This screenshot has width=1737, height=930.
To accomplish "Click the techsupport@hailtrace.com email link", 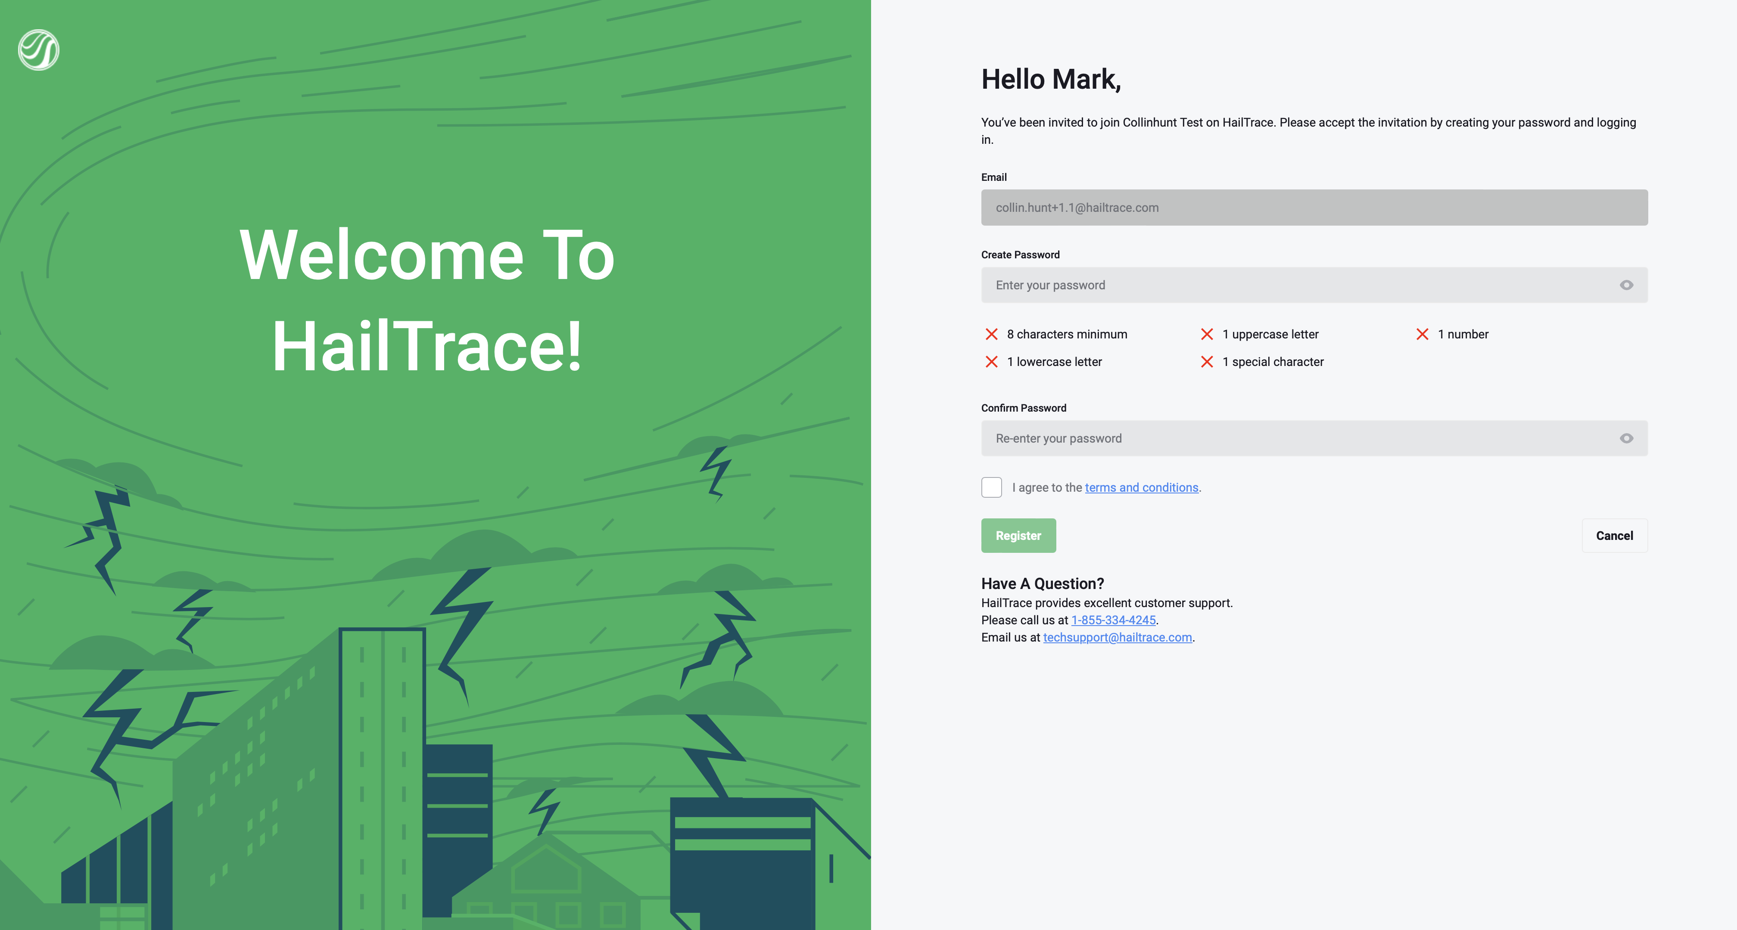I will pos(1118,638).
